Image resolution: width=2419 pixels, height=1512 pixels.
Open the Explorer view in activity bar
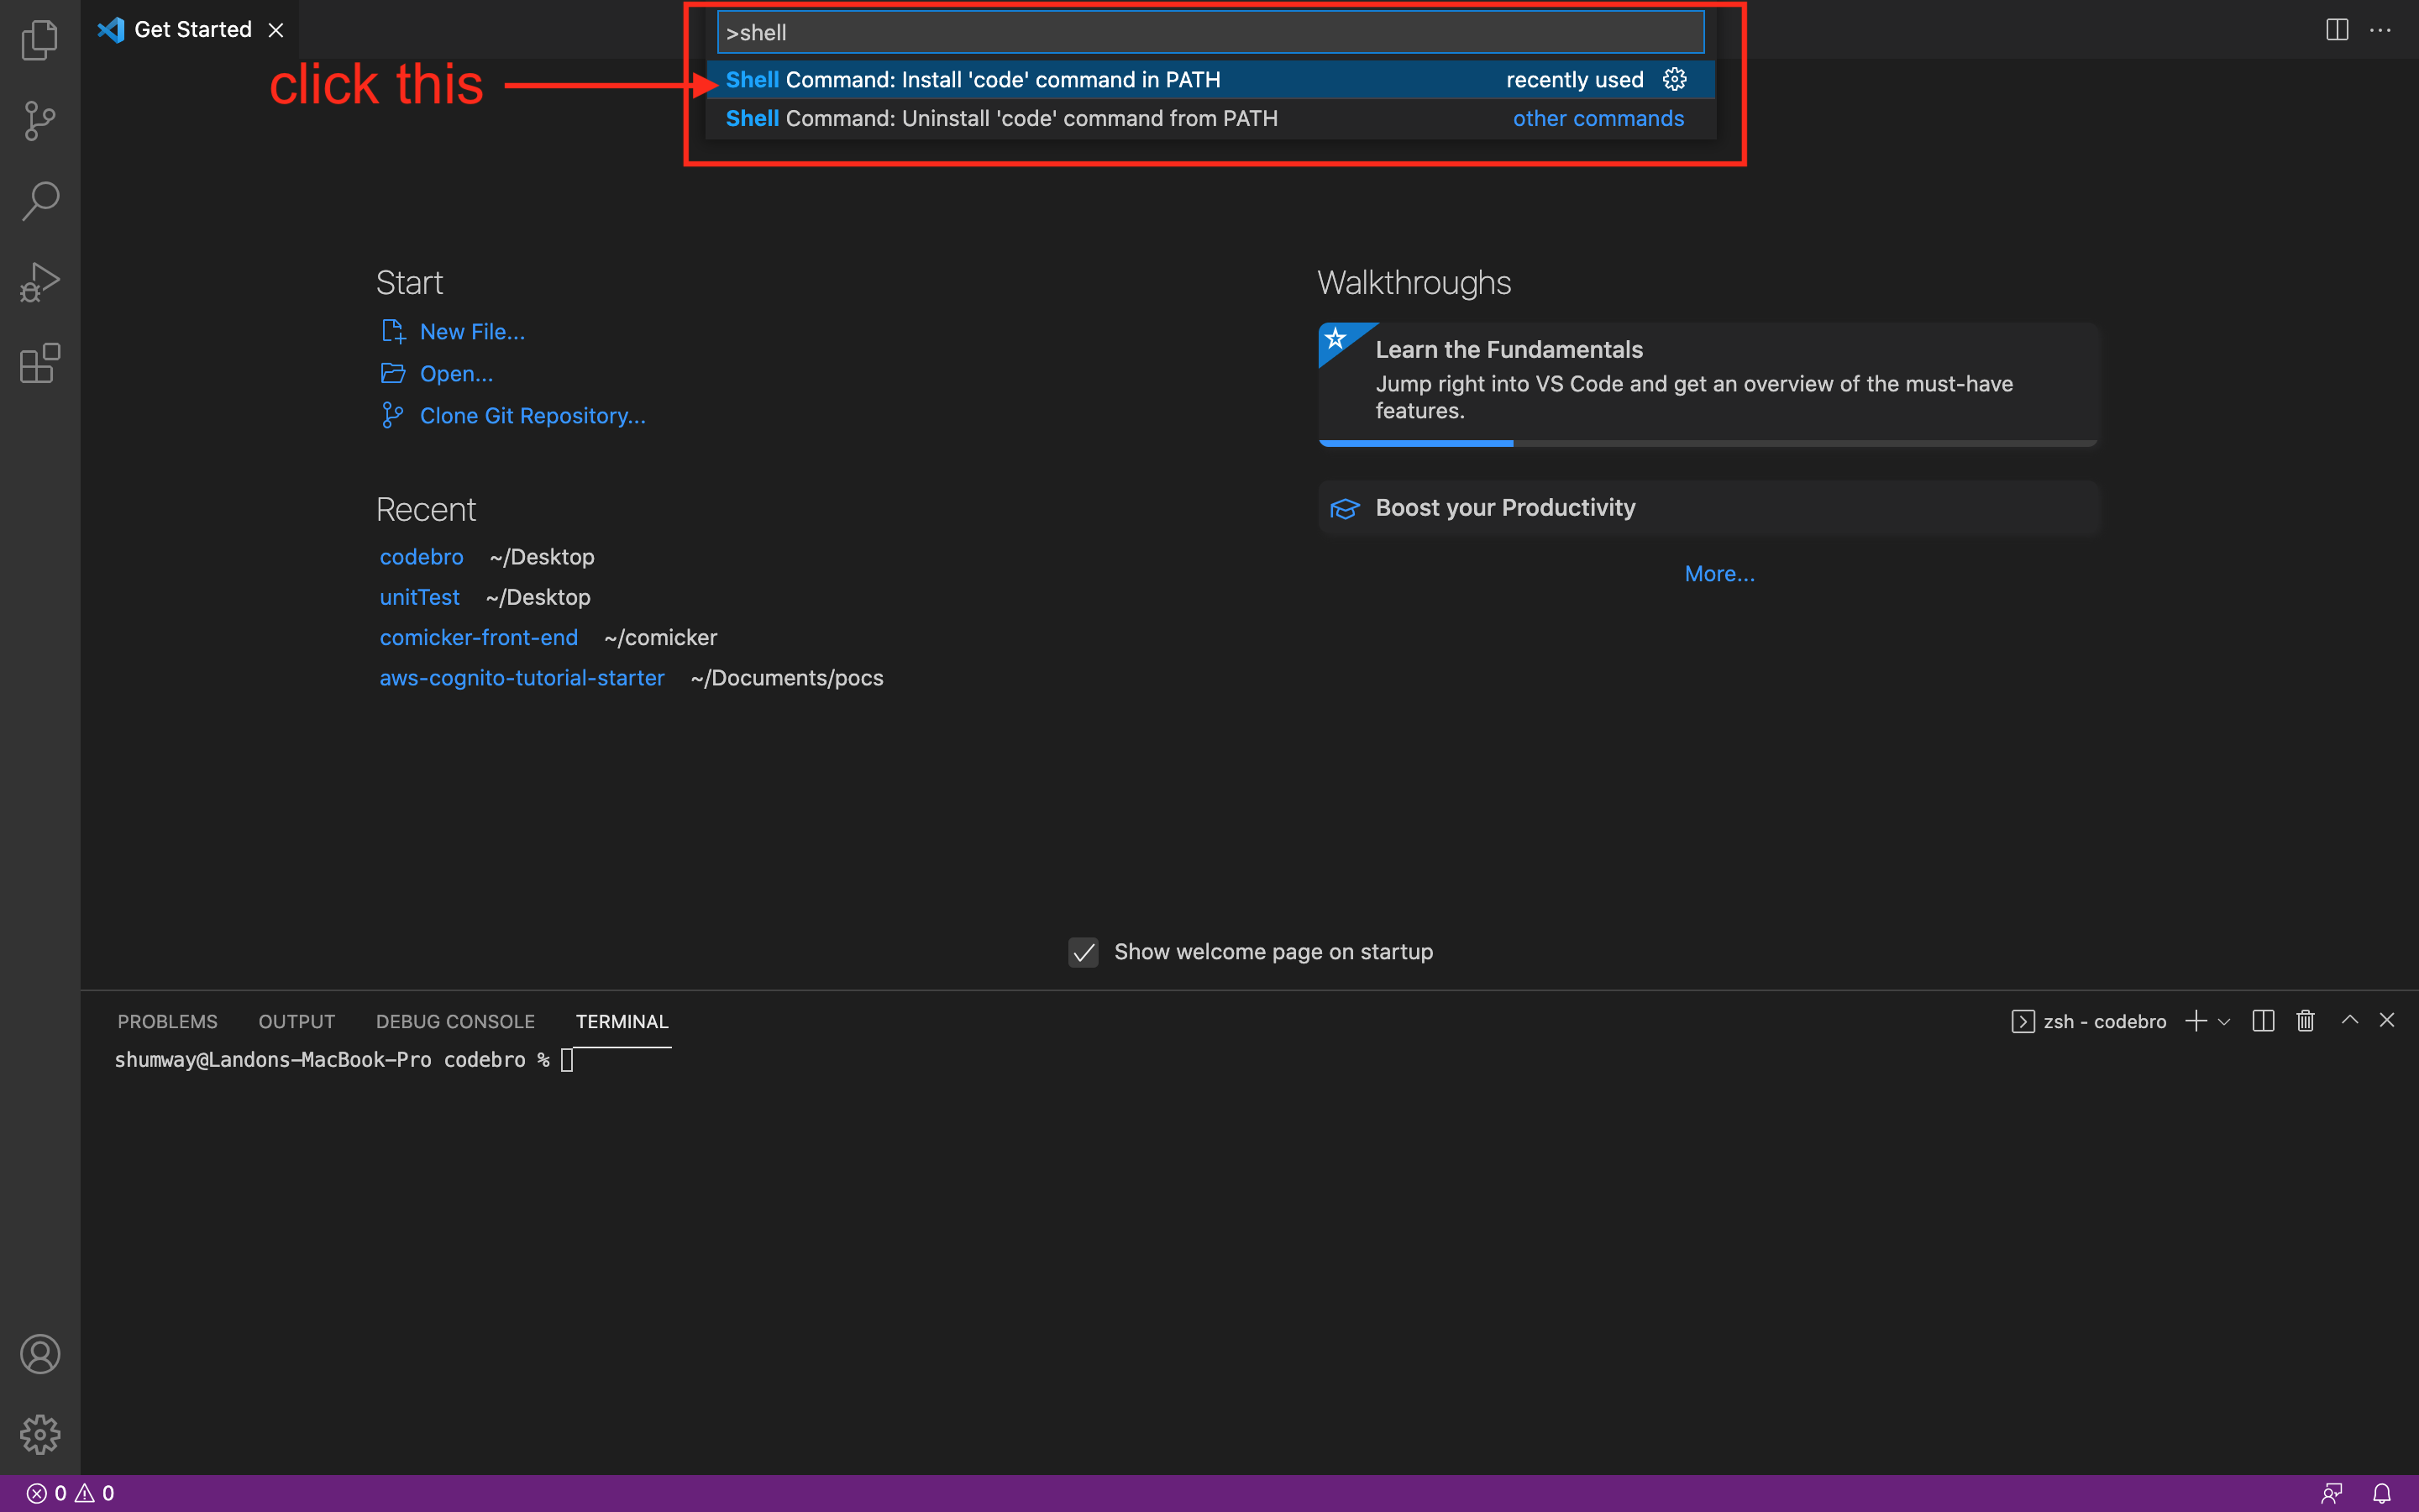(40, 40)
